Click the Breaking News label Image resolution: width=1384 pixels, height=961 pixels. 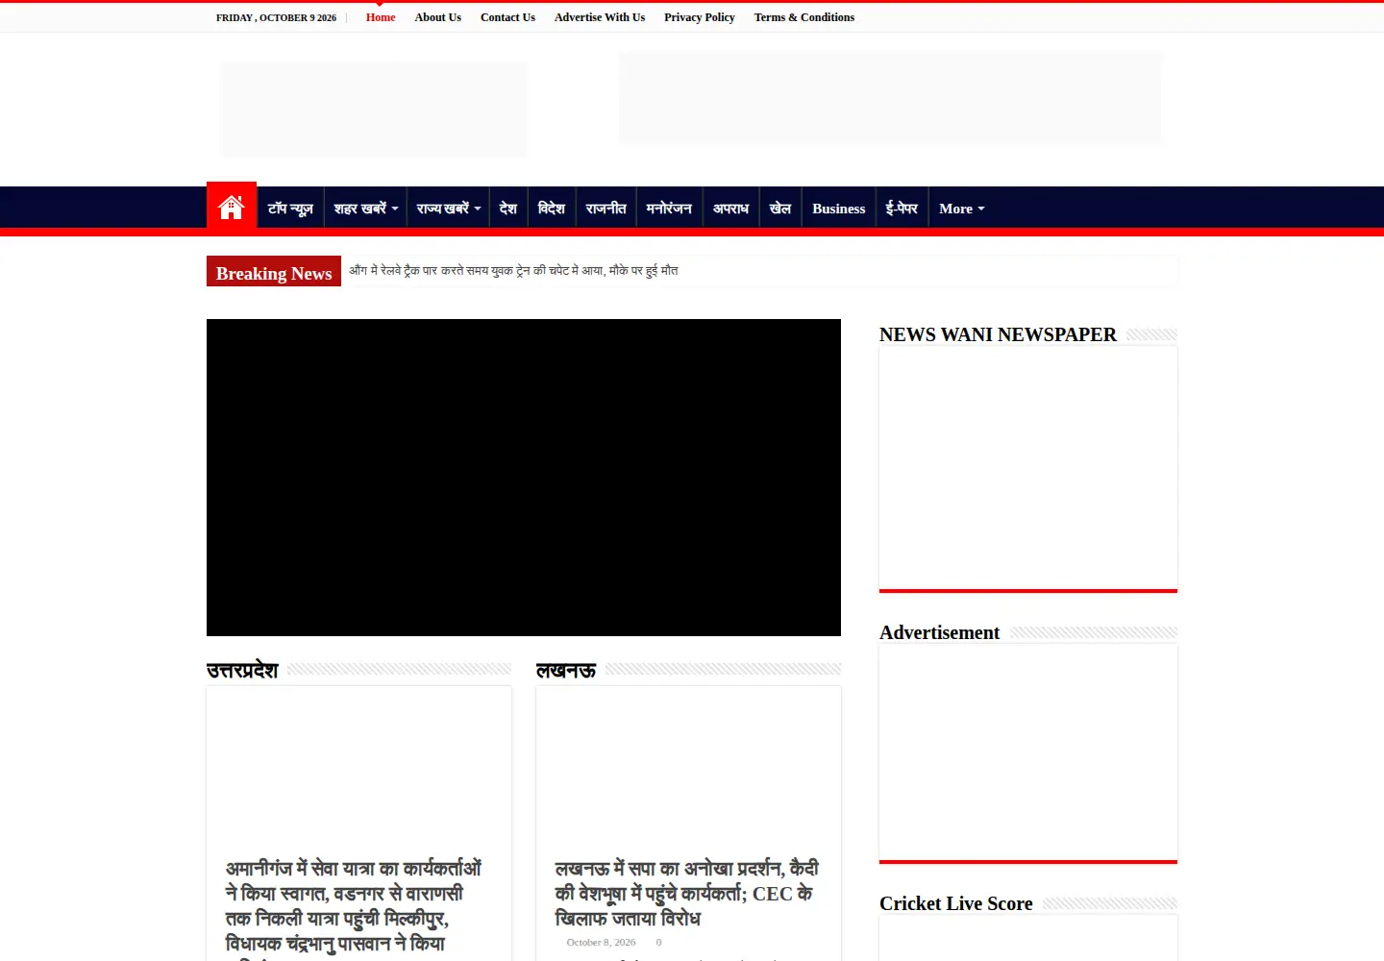pos(274,273)
